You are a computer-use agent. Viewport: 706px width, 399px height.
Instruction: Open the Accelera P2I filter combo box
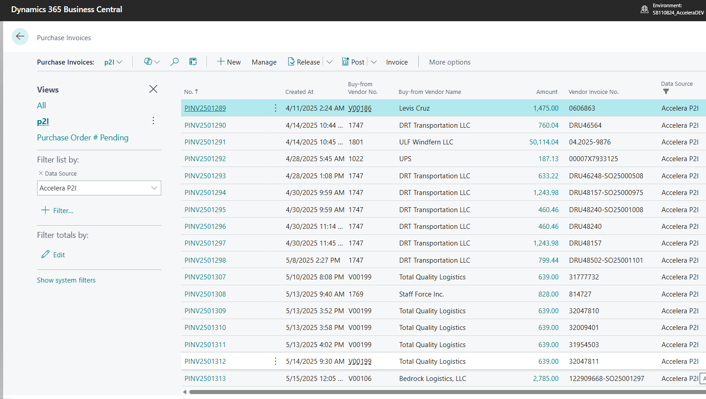[99, 188]
